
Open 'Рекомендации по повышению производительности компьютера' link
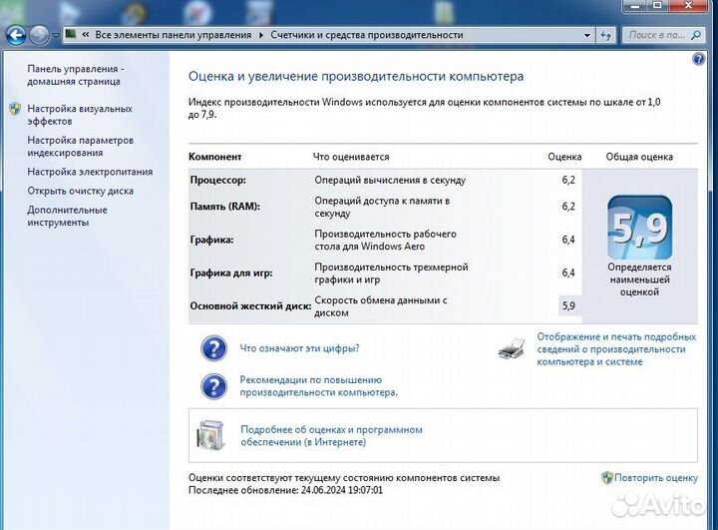tap(319, 386)
